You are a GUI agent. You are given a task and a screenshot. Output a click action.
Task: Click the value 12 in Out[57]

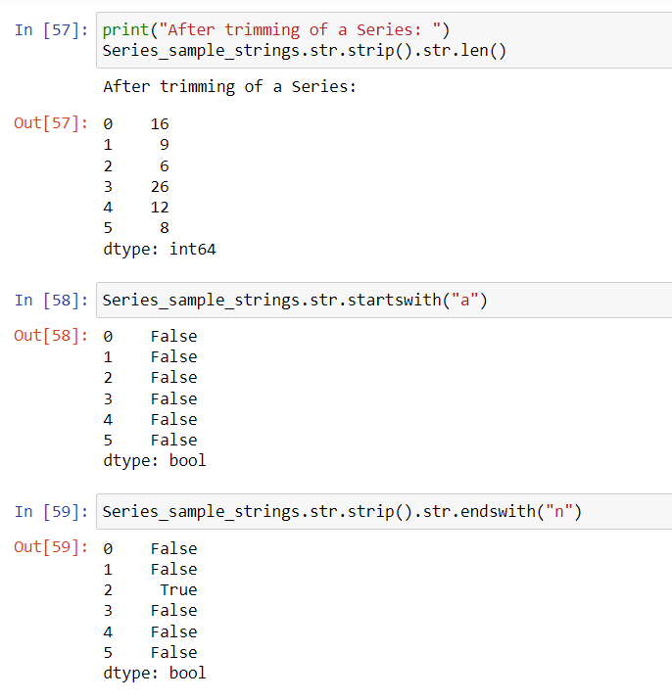(160, 208)
